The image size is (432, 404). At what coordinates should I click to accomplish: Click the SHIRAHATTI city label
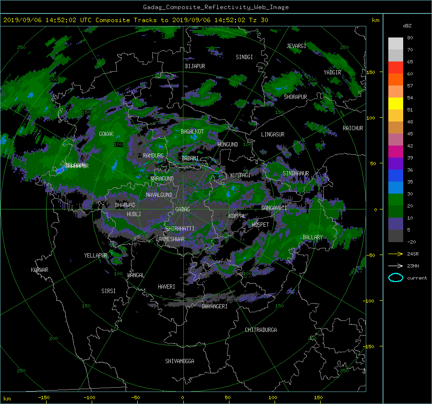coord(180,229)
